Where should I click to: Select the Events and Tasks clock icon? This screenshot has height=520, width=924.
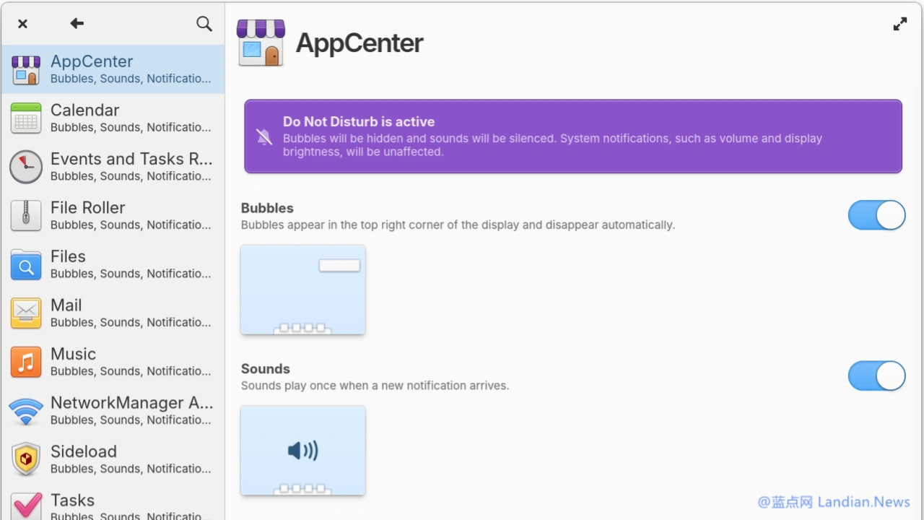pos(26,167)
